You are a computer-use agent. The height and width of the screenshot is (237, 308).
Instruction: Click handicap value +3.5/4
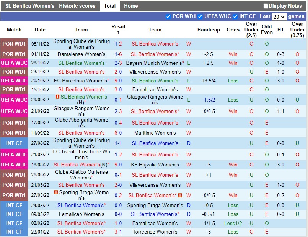click(x=209, y=81)
